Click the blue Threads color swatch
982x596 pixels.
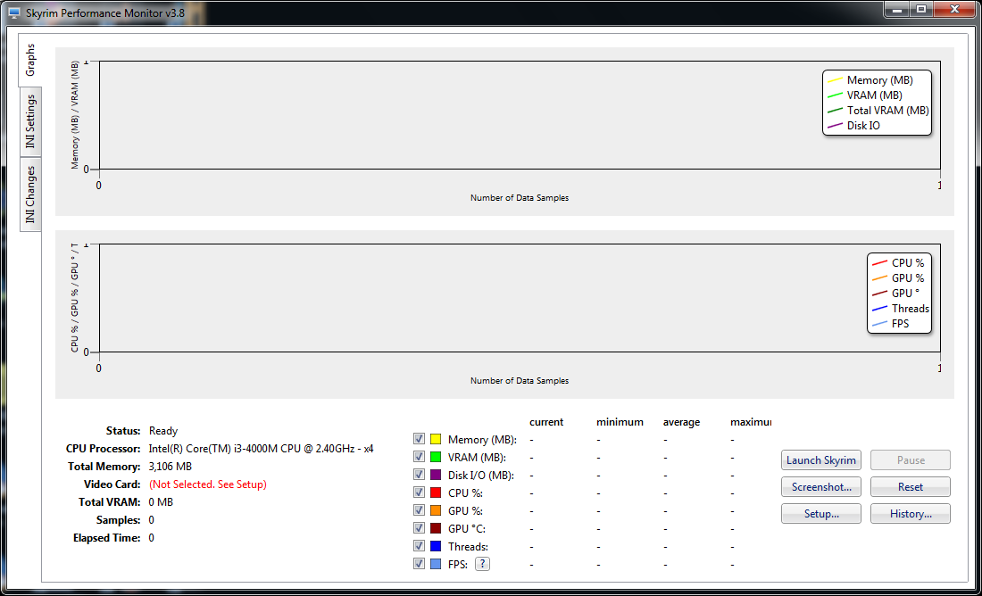[436, 547]
